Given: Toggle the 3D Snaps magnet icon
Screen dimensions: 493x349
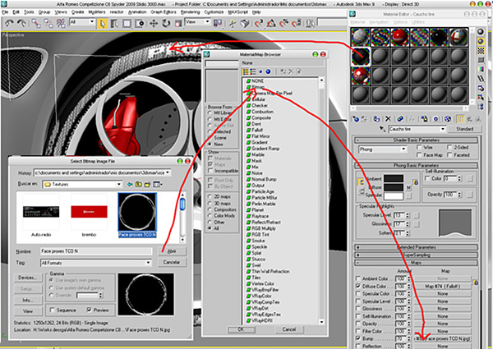Looking at the screenshot, I should click(259, 24).
